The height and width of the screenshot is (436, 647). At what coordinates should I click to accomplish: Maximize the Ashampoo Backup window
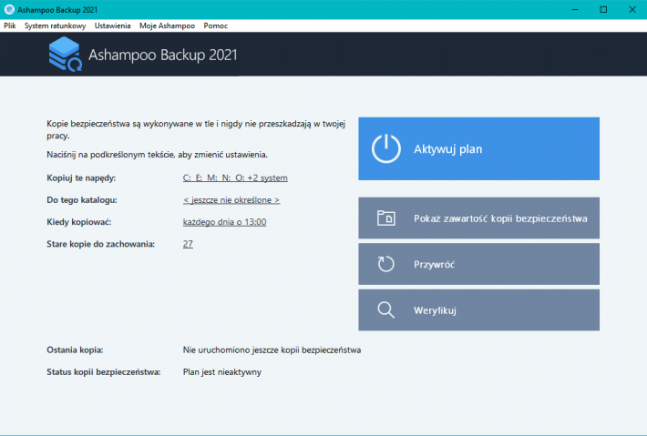[x=603, y=9]
